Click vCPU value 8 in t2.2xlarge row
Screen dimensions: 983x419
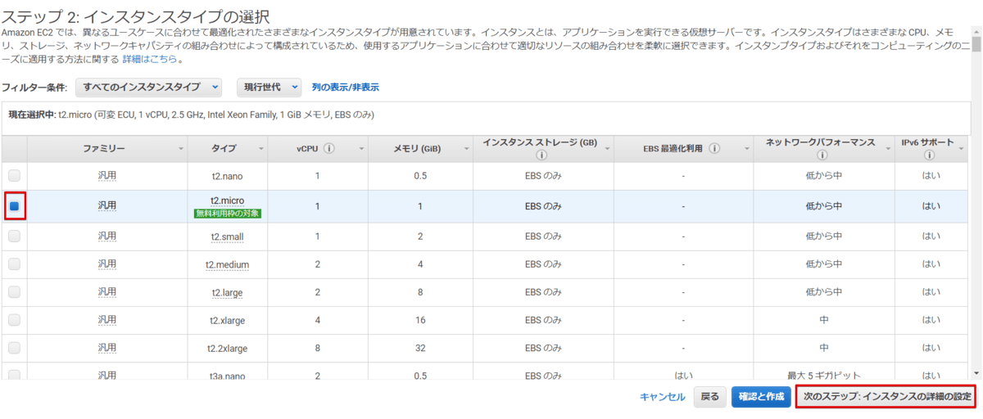(x=317, y=348)
